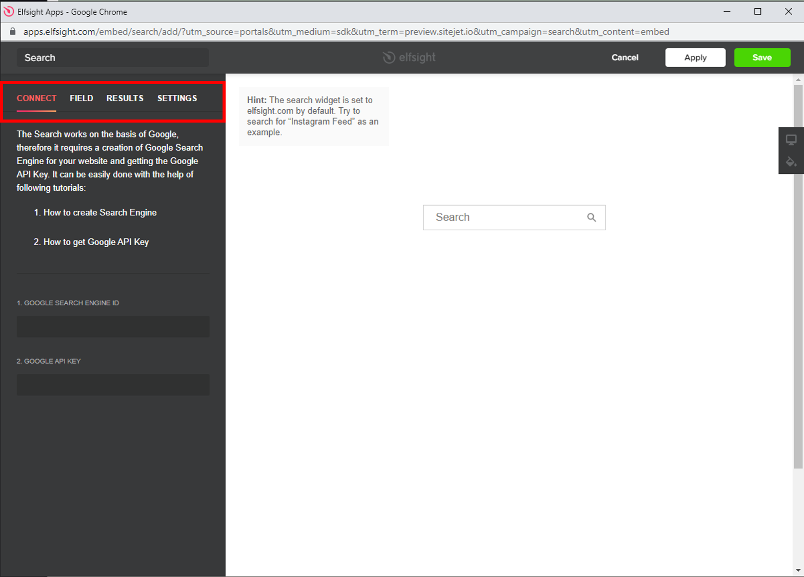Click the lock icon in the address bar

pyautogui.click(x=13, y=32)
